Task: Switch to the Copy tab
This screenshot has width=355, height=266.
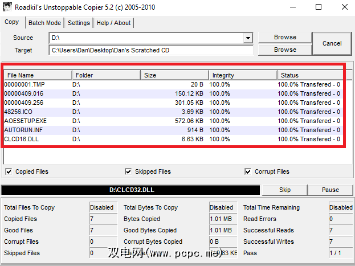Action: [x=12, y=22]
